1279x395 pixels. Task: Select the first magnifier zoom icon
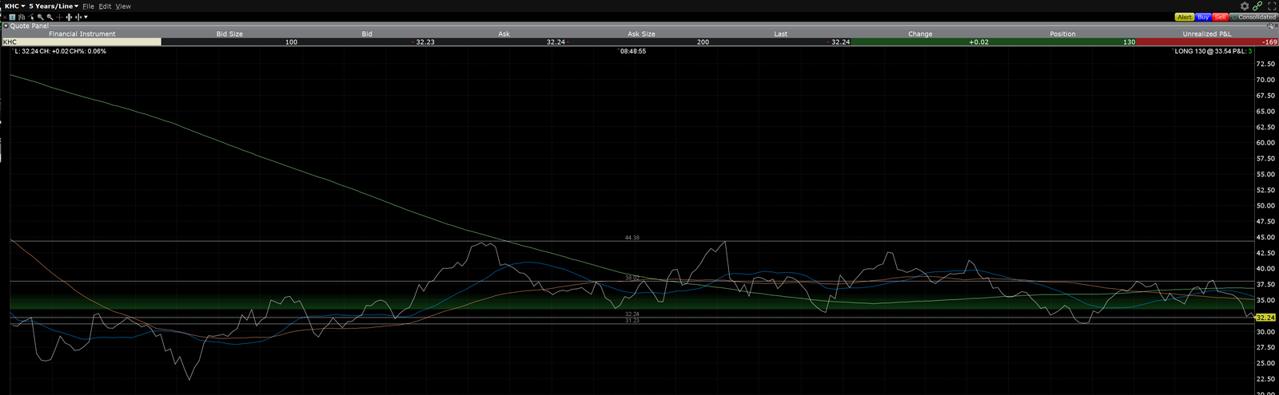(40, 17)
